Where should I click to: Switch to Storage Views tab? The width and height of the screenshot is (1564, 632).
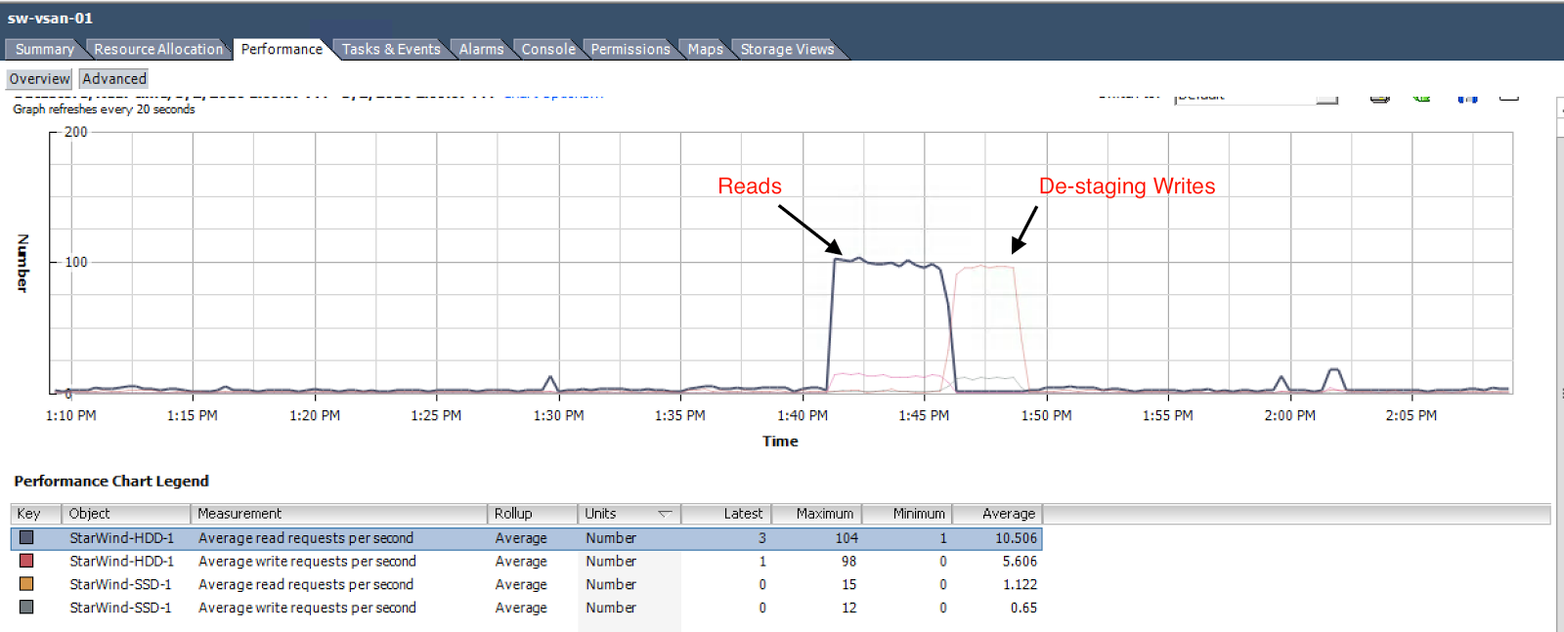pyautogui.click(x=787, y=49)
